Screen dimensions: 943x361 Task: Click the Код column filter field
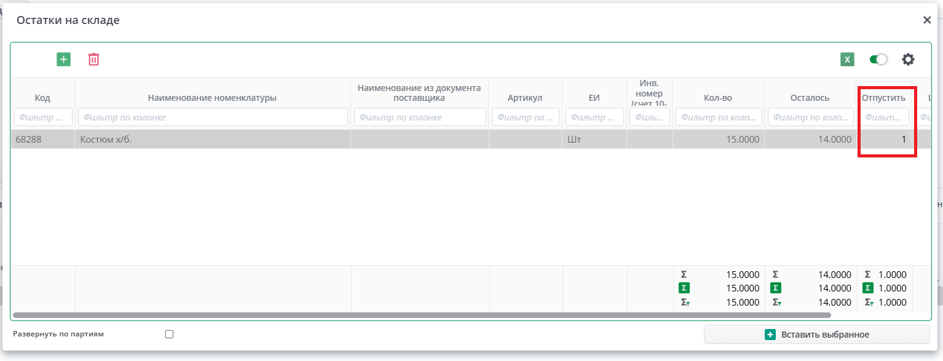[x=42, y=117]
